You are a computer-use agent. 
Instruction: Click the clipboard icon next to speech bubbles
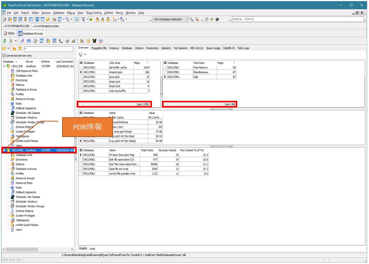[x=206, y=19]
